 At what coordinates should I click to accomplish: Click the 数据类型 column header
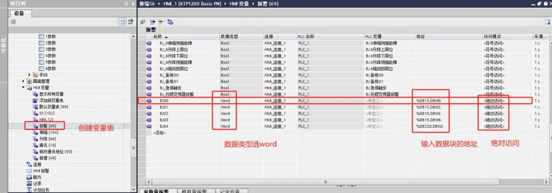pyautogui.click(x=241, y=37)
